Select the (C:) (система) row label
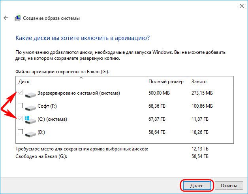The width and height of the screenshot is (248, 194). click(52, 119)
